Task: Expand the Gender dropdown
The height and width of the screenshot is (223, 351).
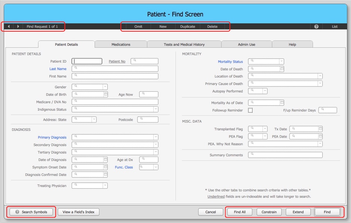Action: click(105, 87)
